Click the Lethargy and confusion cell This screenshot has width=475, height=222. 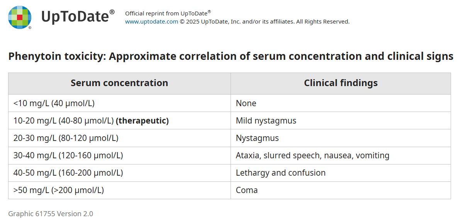coord(280,173)
